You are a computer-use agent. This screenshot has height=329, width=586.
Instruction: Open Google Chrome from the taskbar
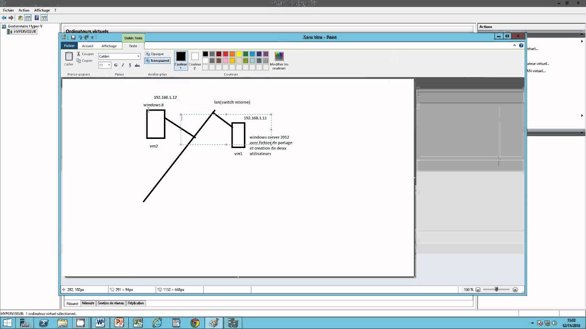click(x=195, y=323)
